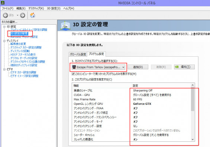
Task: Open the ヘルプ(H) menu
Action: click(x=69, y=8)
